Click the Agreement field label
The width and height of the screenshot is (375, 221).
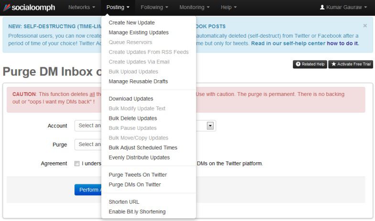(x=54, y=163)
